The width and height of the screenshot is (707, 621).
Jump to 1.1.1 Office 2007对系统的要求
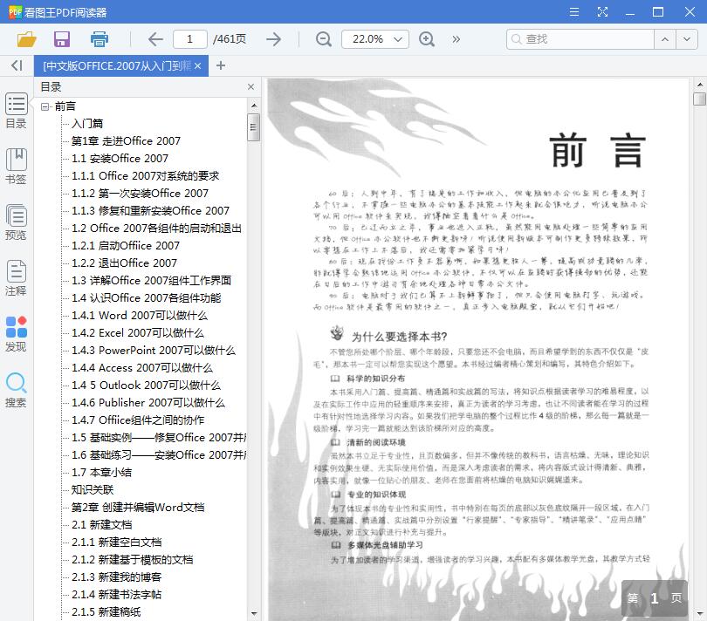[x=145, y=176]
